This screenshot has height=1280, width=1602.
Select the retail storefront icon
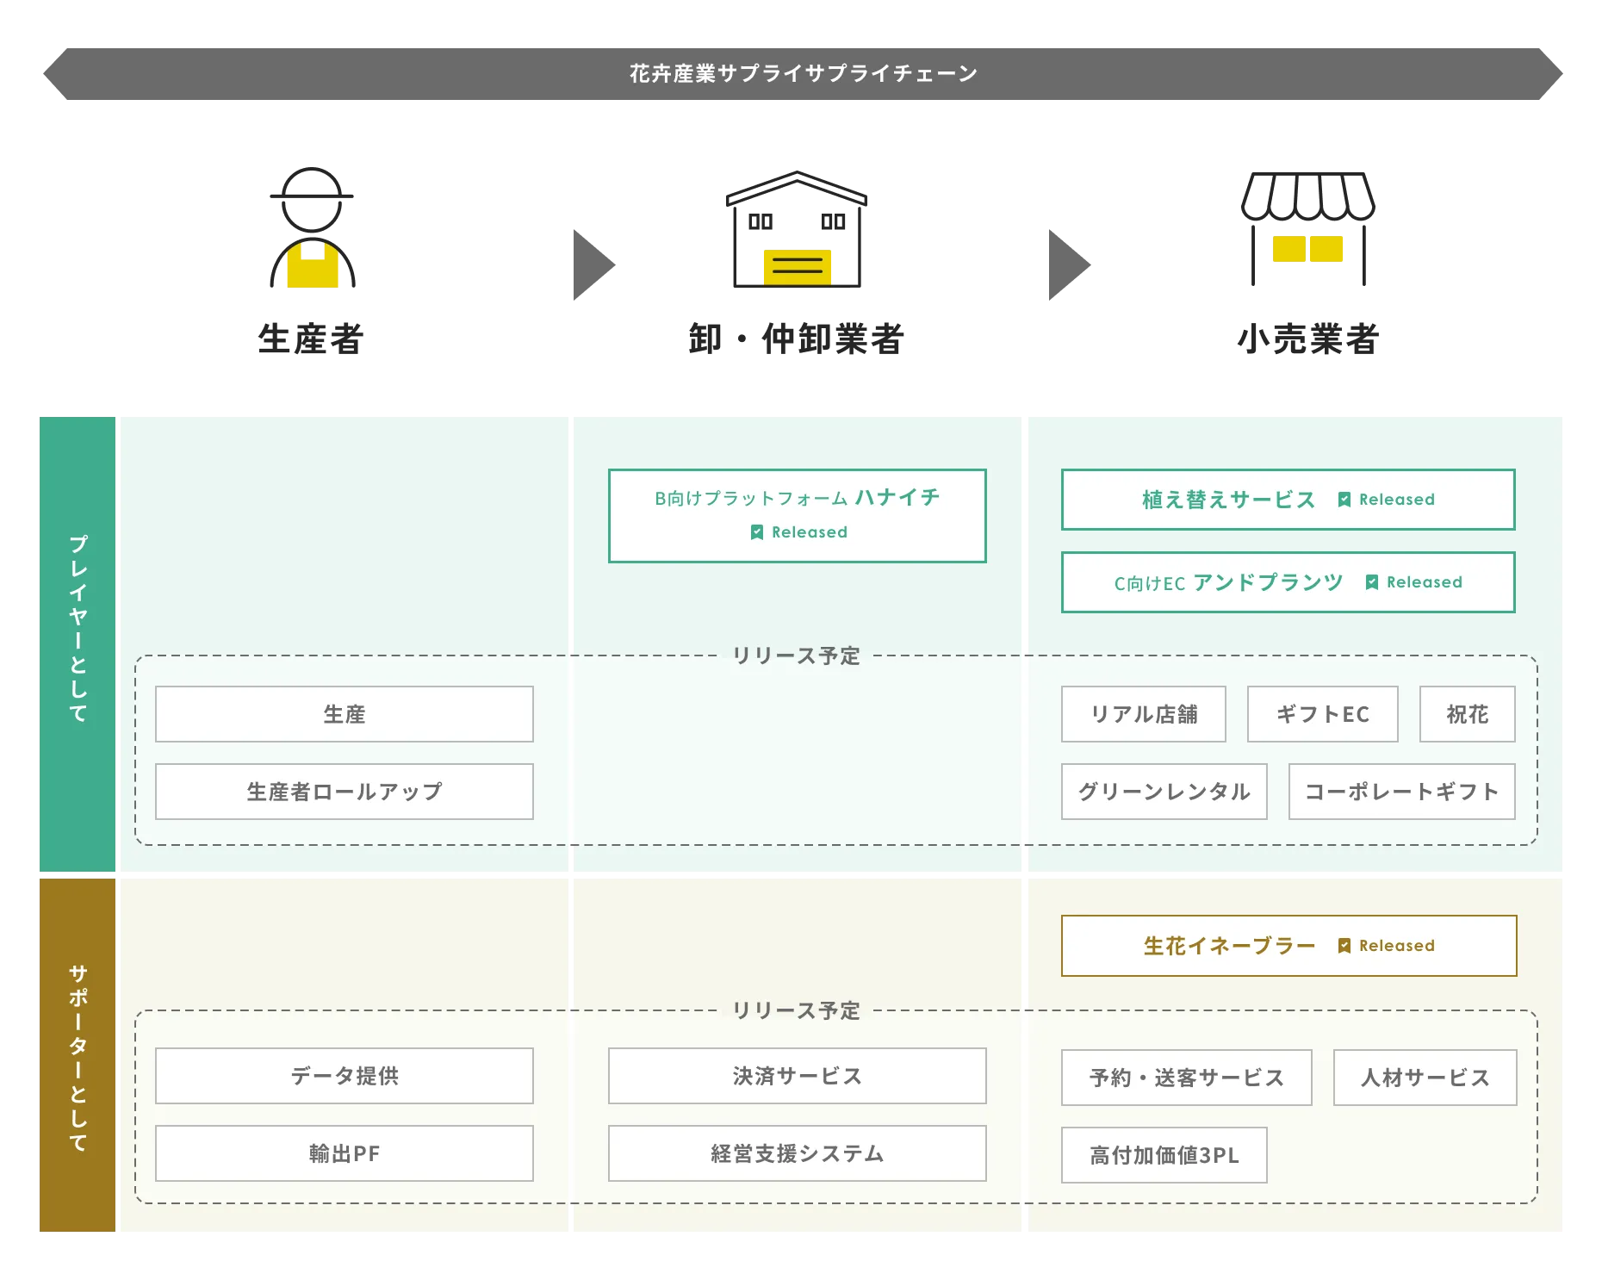click(1312, 233)
